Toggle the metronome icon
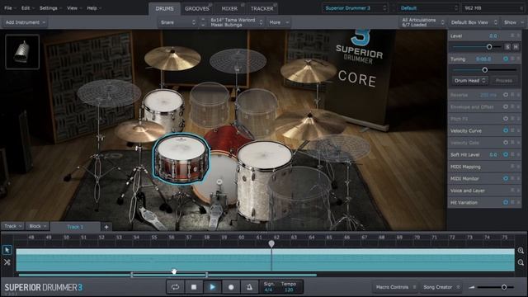The width and height of the screenshot is (528, 297). pos(249,287)
